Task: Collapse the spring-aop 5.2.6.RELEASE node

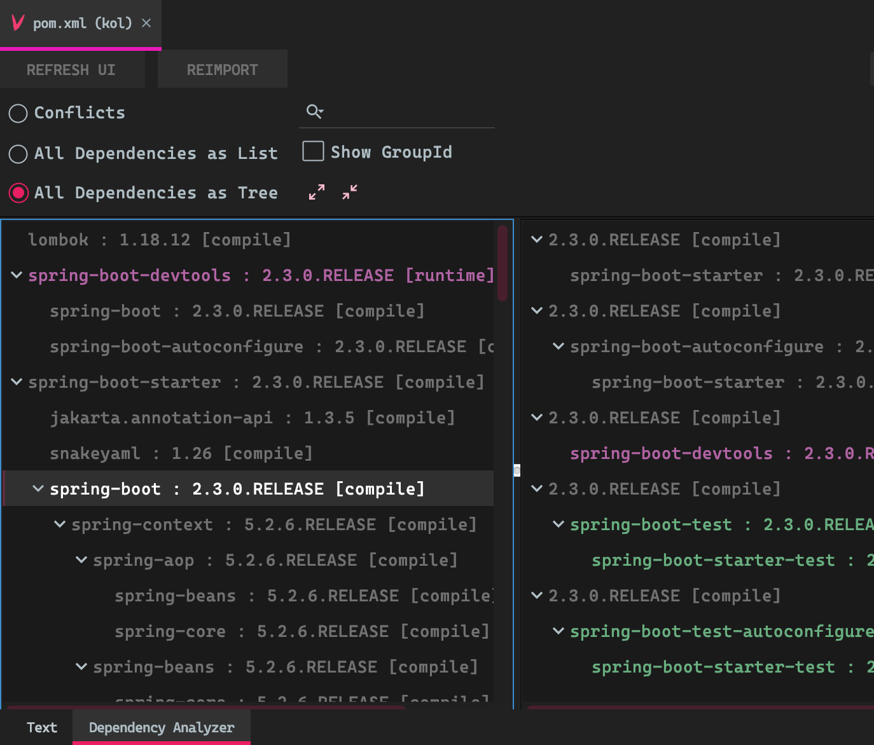Action: click(x=81, y=559)
